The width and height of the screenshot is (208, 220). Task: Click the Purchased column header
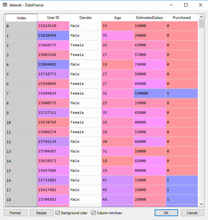(182, 18)
